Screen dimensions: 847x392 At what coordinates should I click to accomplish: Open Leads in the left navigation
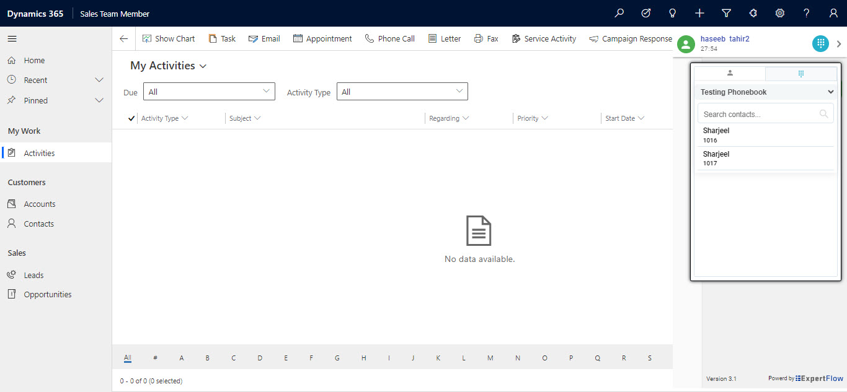pos(33,275)
